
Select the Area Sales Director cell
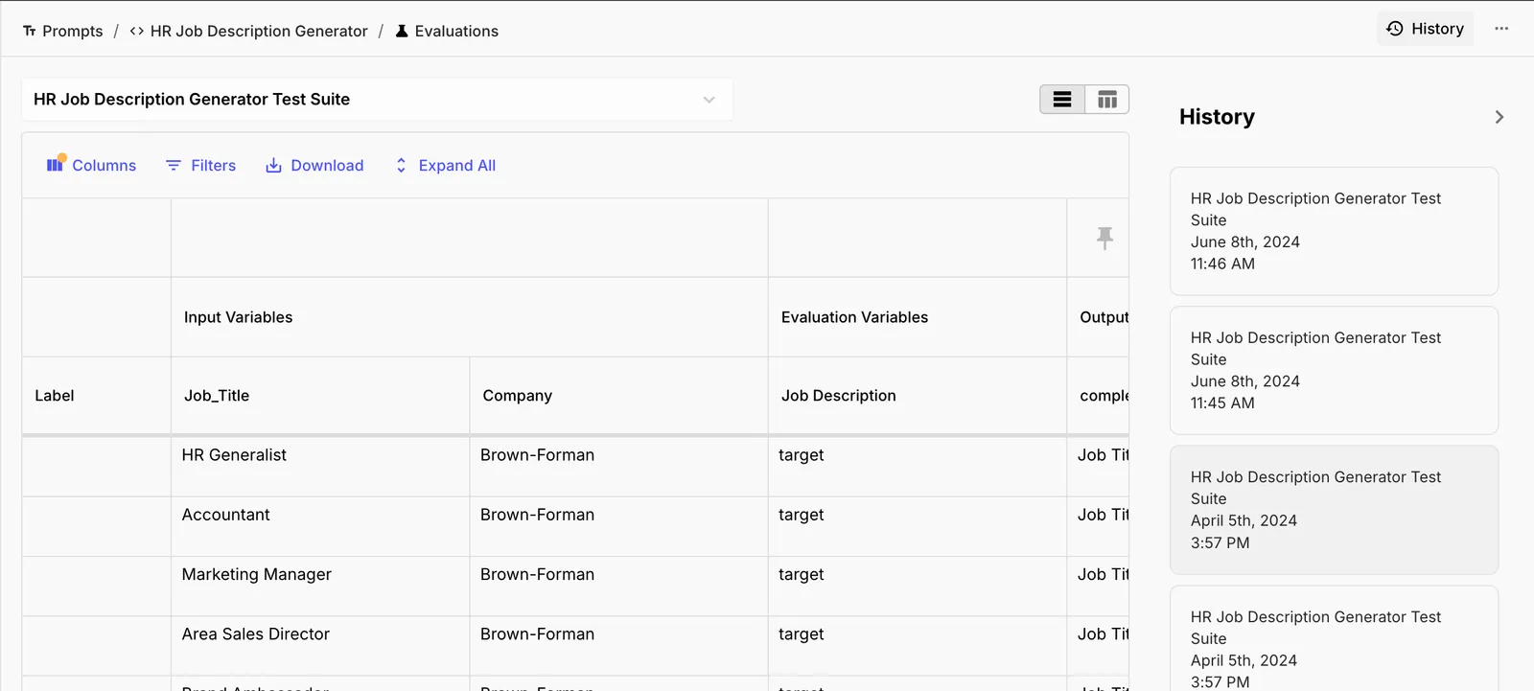click(x=320, y=645)
